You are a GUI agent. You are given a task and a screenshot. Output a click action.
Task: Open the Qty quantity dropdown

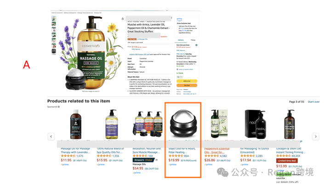coord(180,77)
